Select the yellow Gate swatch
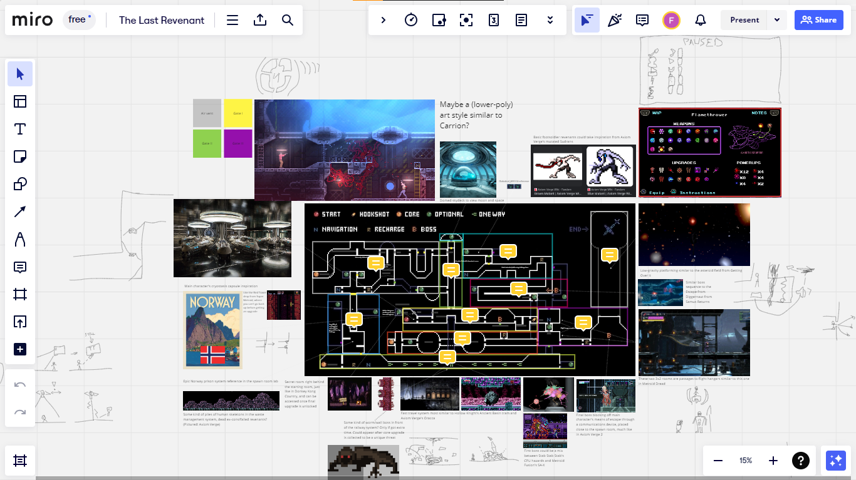 [238, 113]
